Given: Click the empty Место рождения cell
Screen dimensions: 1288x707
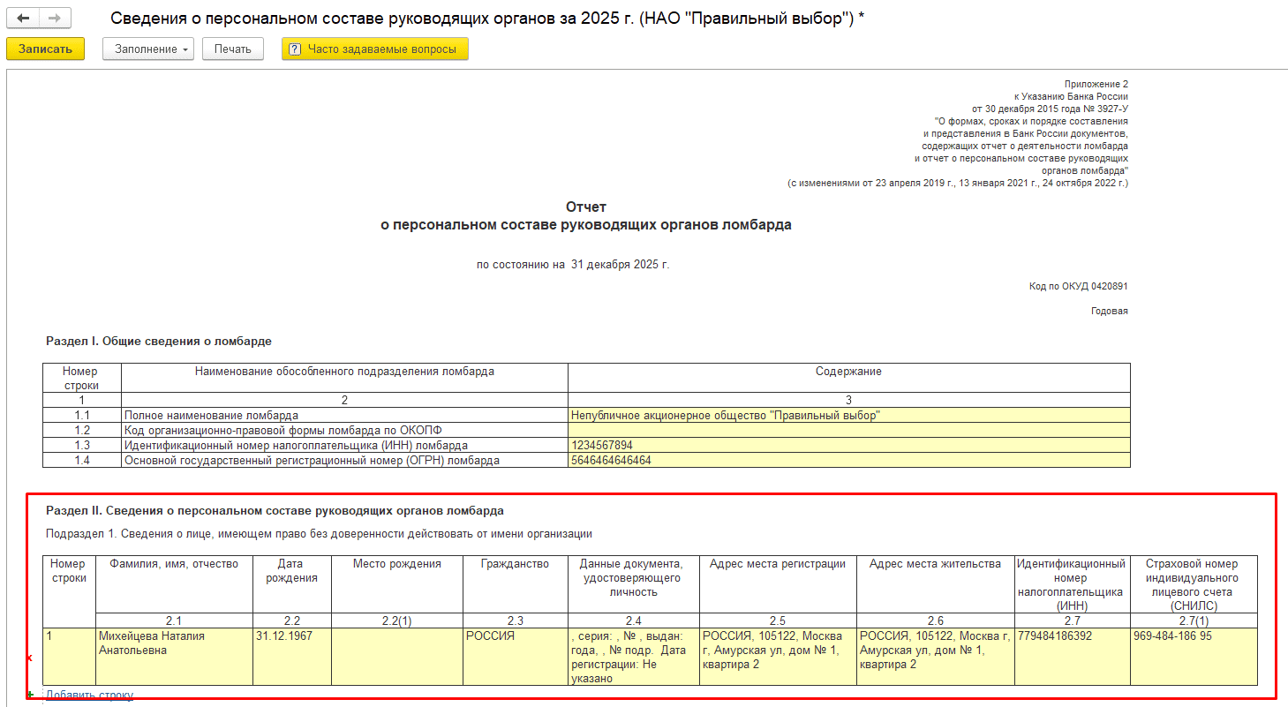Looking at the screenshot, I should point(396,656).
